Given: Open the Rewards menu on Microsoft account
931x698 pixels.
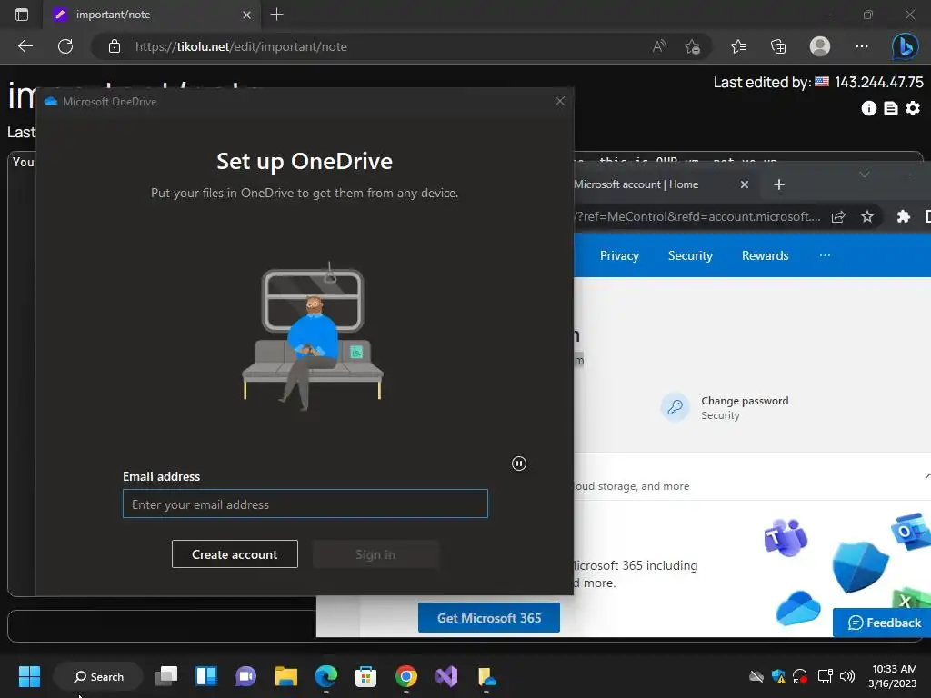Looking at the screenshot, I should click(765, 255).
